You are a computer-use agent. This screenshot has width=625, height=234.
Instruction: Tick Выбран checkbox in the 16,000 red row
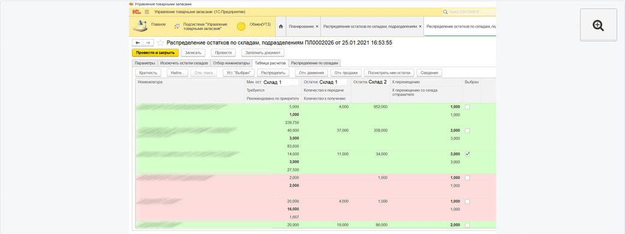(x=468, y=202)
